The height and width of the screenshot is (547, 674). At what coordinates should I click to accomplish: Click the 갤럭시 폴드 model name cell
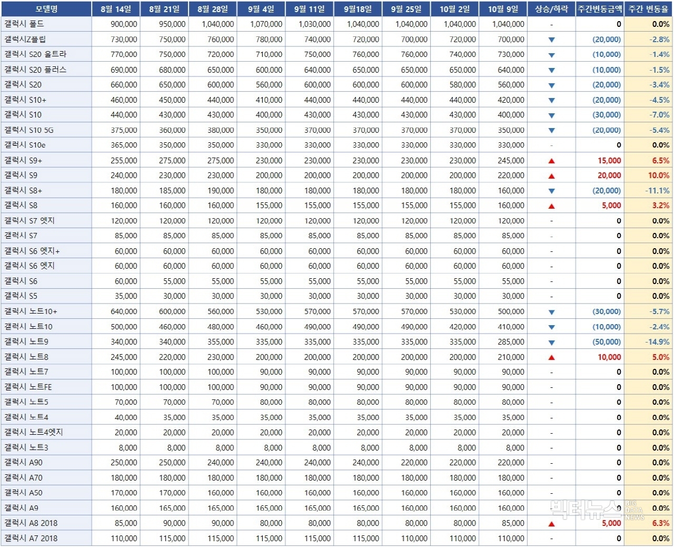click(x=46, y=24)
